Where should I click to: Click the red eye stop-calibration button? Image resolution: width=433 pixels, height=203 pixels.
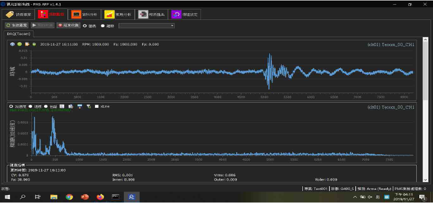68,25
